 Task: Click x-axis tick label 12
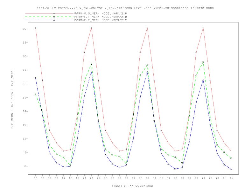pos(64,178)
